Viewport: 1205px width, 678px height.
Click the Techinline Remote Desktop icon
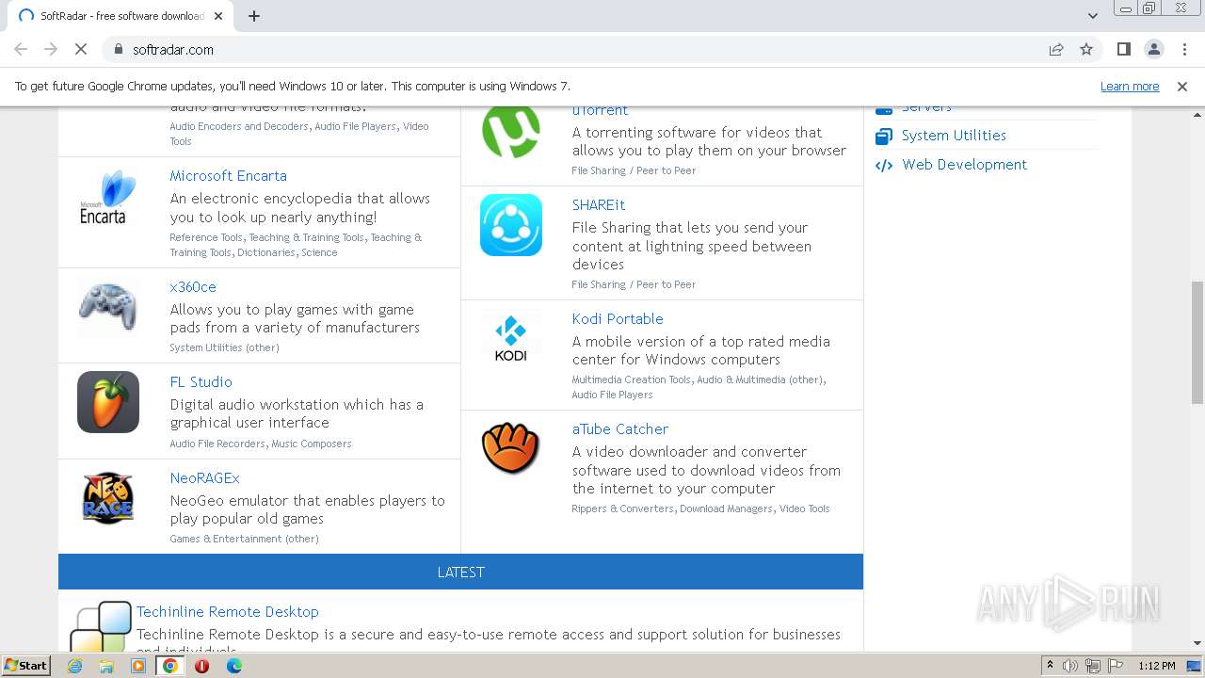(x=100, y=626)
